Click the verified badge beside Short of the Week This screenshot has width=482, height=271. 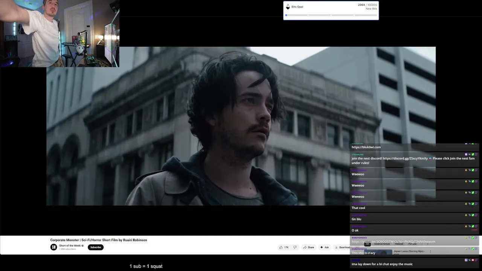point(82,246)
